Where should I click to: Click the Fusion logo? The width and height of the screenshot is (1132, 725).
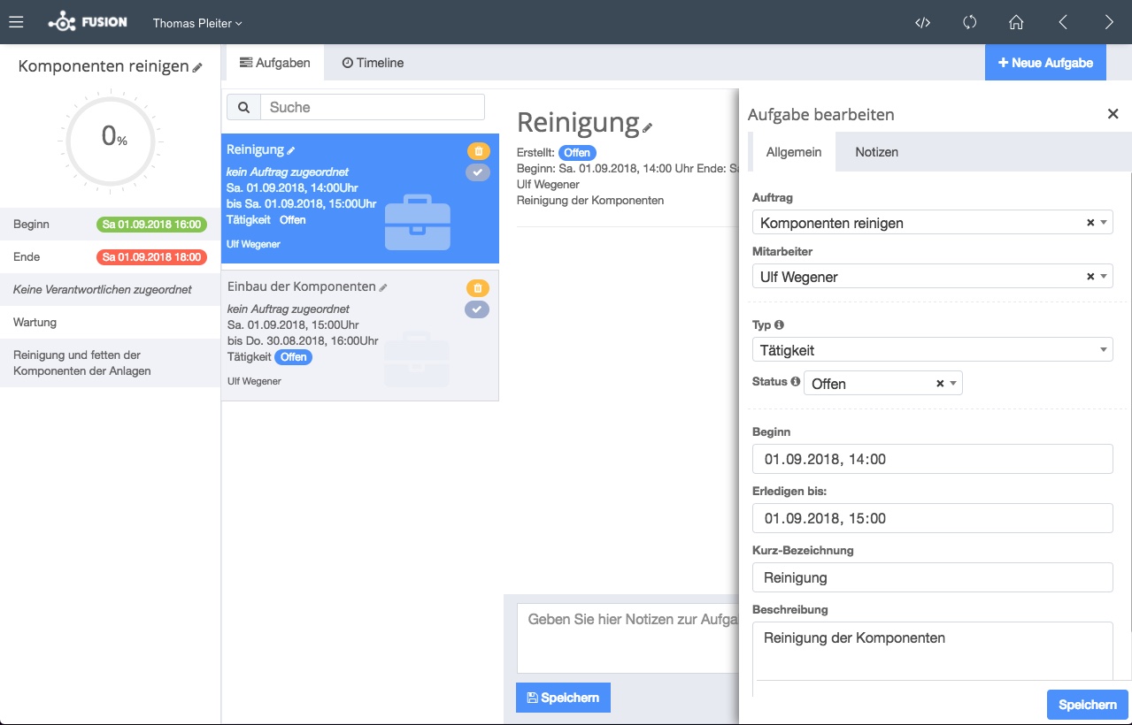coord(88,22)
